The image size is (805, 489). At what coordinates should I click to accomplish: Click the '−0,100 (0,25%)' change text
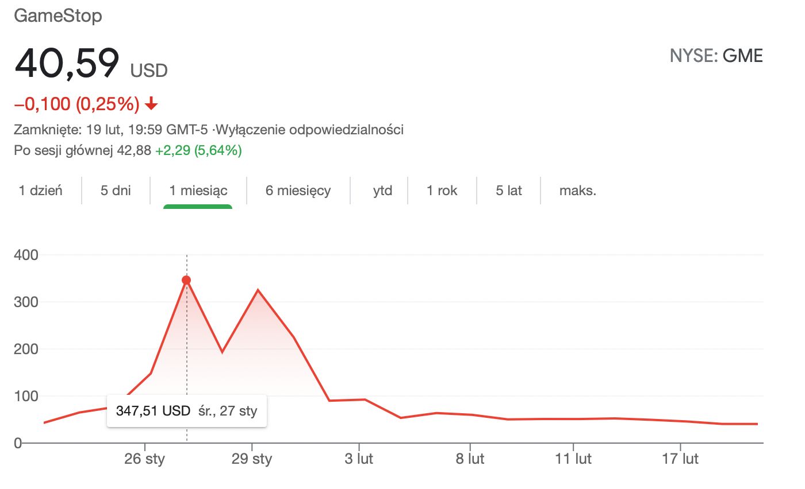76,104
